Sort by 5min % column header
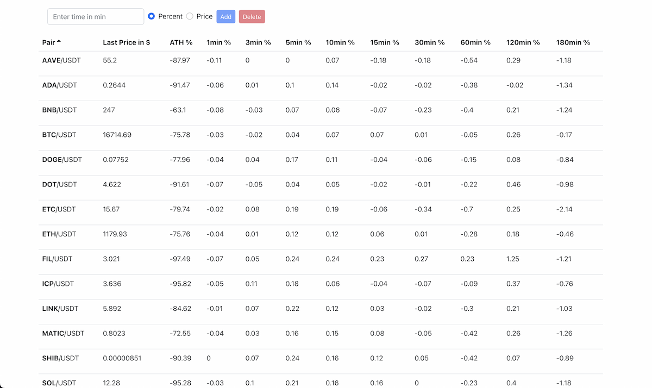Screen dimensions: 652x388 (x=298, y=42)
